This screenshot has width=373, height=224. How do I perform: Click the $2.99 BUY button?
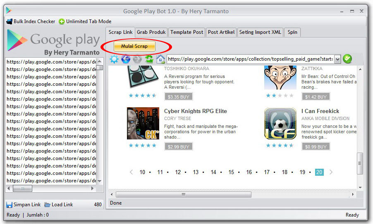coord(178,146)
